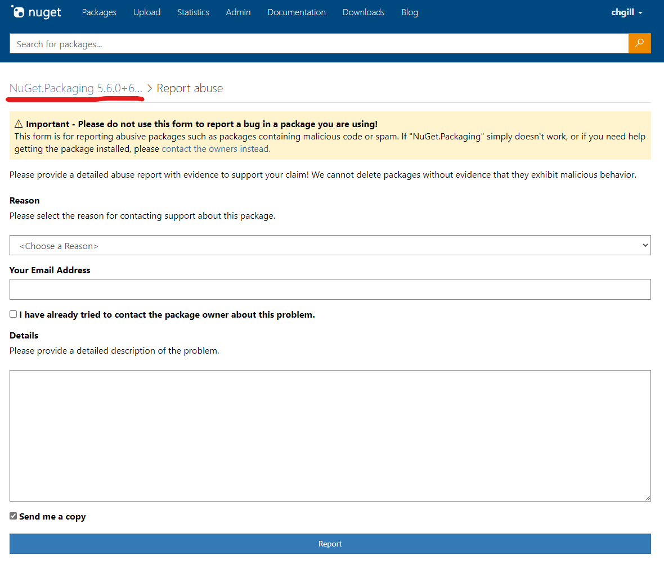664x569 pixels.
Task: Click into the Details text area
Action: click(330, 436)
